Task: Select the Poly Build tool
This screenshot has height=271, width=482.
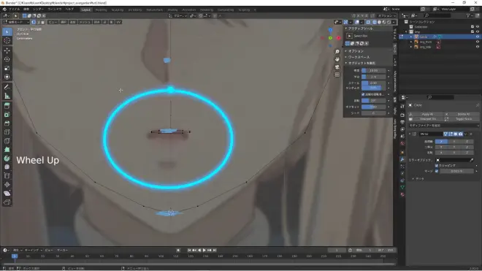Action: (x=7, y=150)
